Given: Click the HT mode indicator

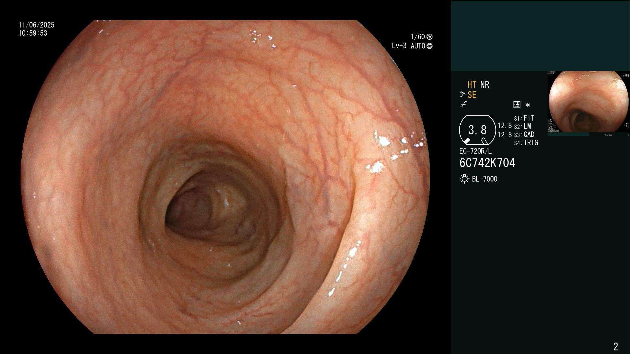Looking at the screenshot, I should pyautogui.click(x=472, y=85).
